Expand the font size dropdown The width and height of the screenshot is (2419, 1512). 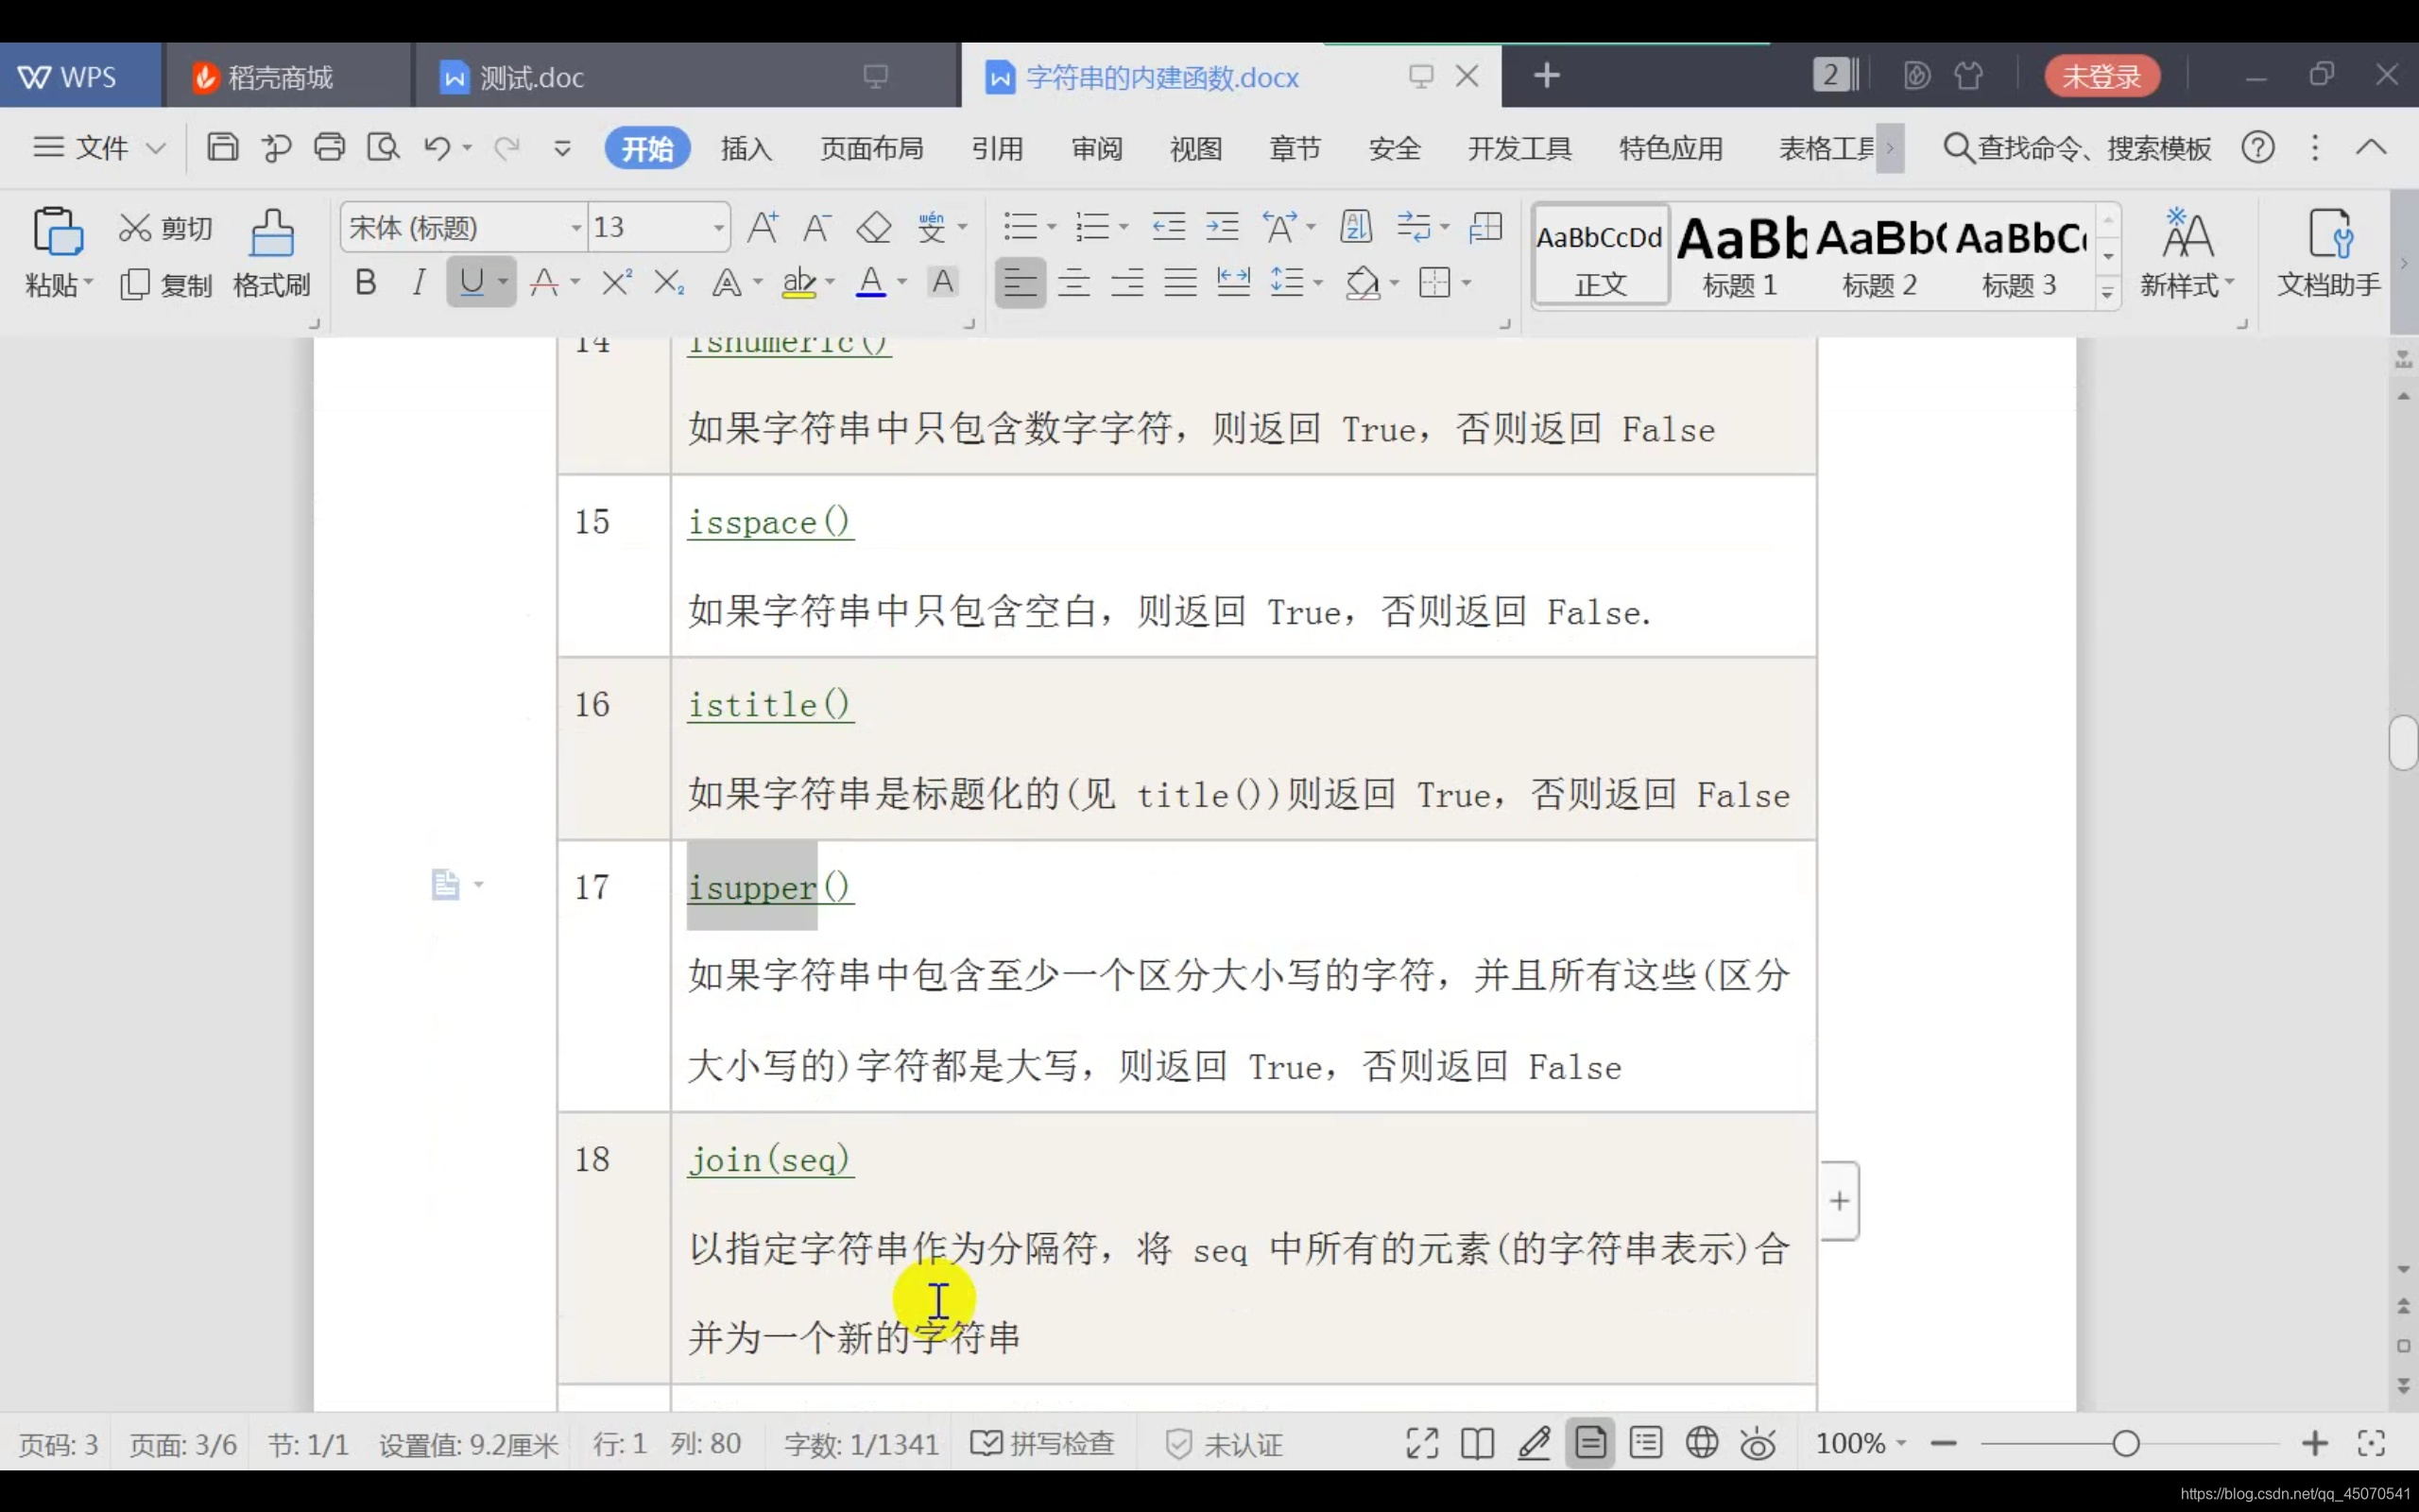click(718, 228)
